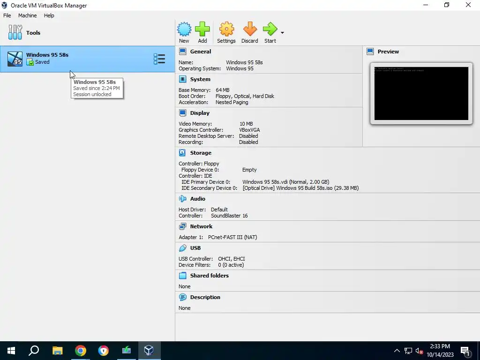
Task: Click the General section monitor icon
Action: [182, 52]
